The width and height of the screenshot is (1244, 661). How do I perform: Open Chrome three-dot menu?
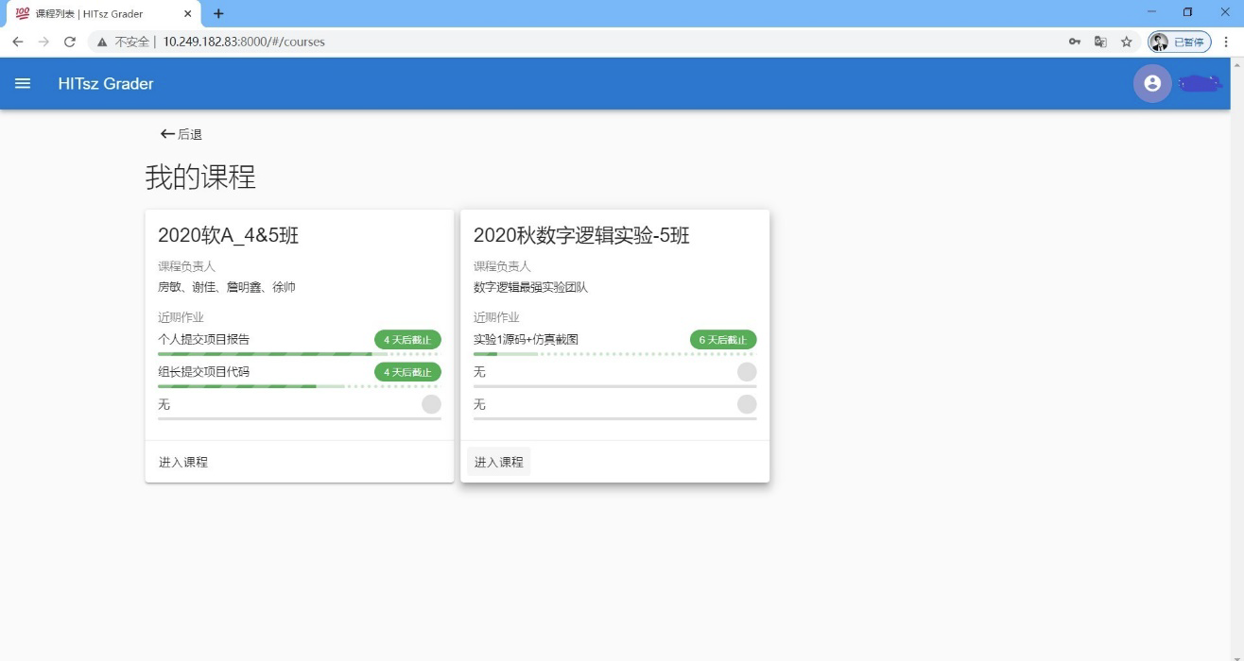click(x=1226, y=42)
